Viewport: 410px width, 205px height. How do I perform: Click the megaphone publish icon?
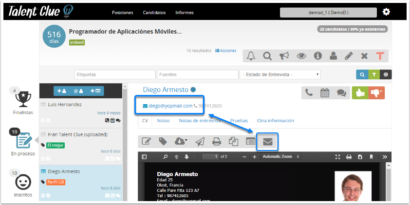click(x=284, y=56)
